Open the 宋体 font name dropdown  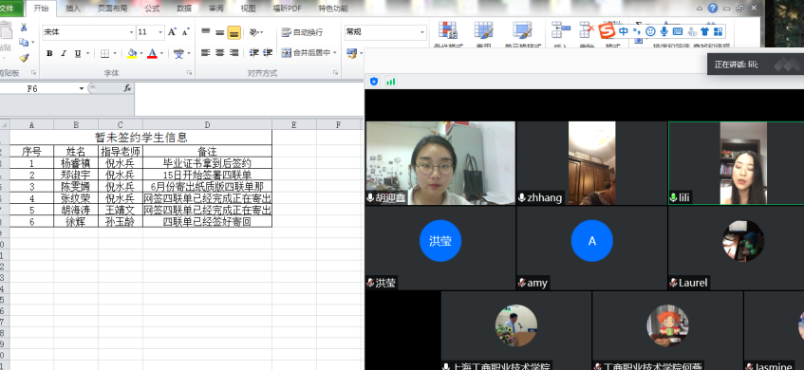[x=131, y=32]
